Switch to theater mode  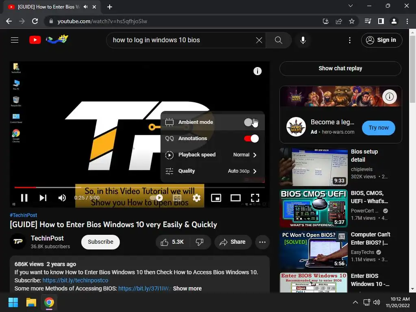(235, 198)
